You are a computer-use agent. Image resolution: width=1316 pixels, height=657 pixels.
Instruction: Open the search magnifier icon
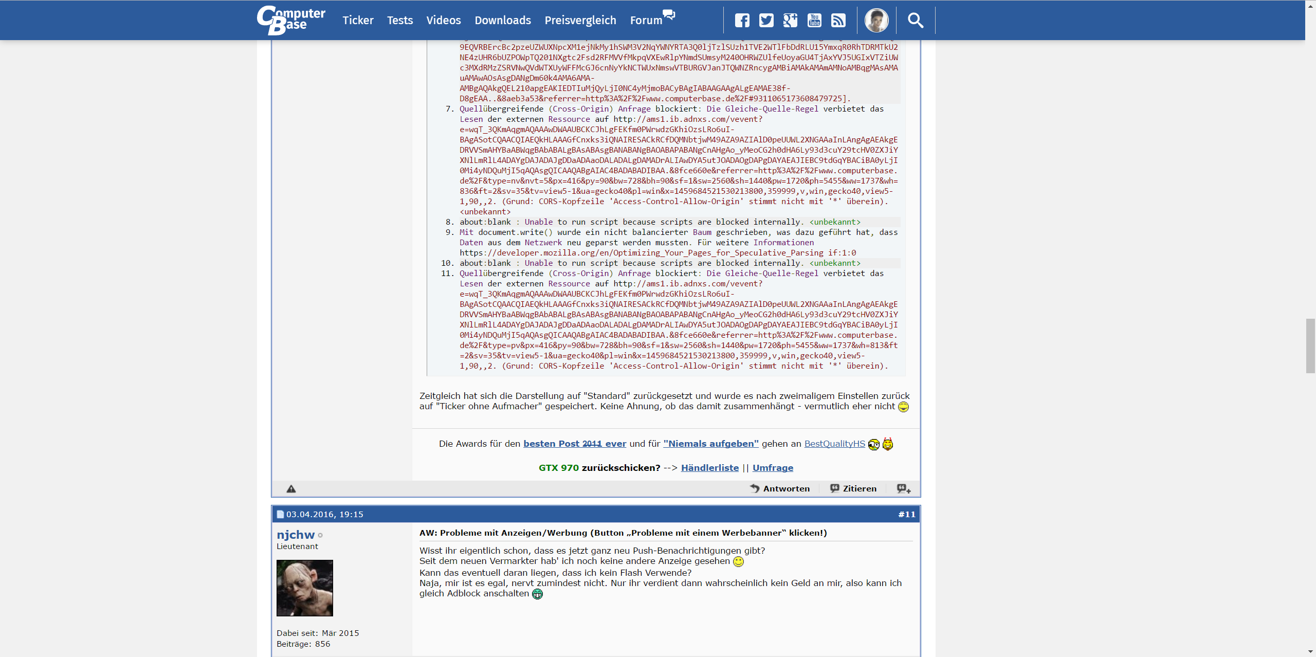click(x=916, y=21)
